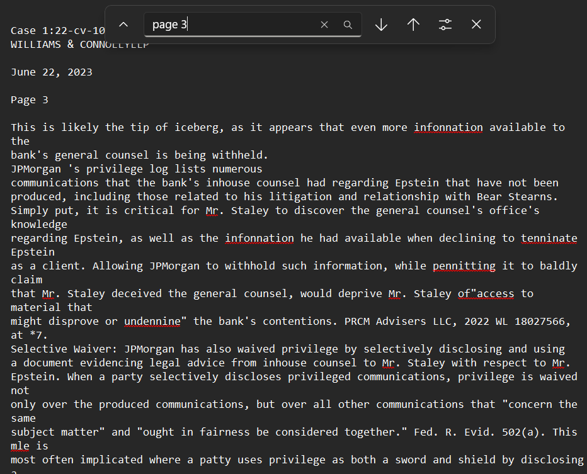Image resolution: width=587 pixels, height=474 pixels.
Task: Click 'JPMorgan 's privilege log' line
Action: coord(137,169)
